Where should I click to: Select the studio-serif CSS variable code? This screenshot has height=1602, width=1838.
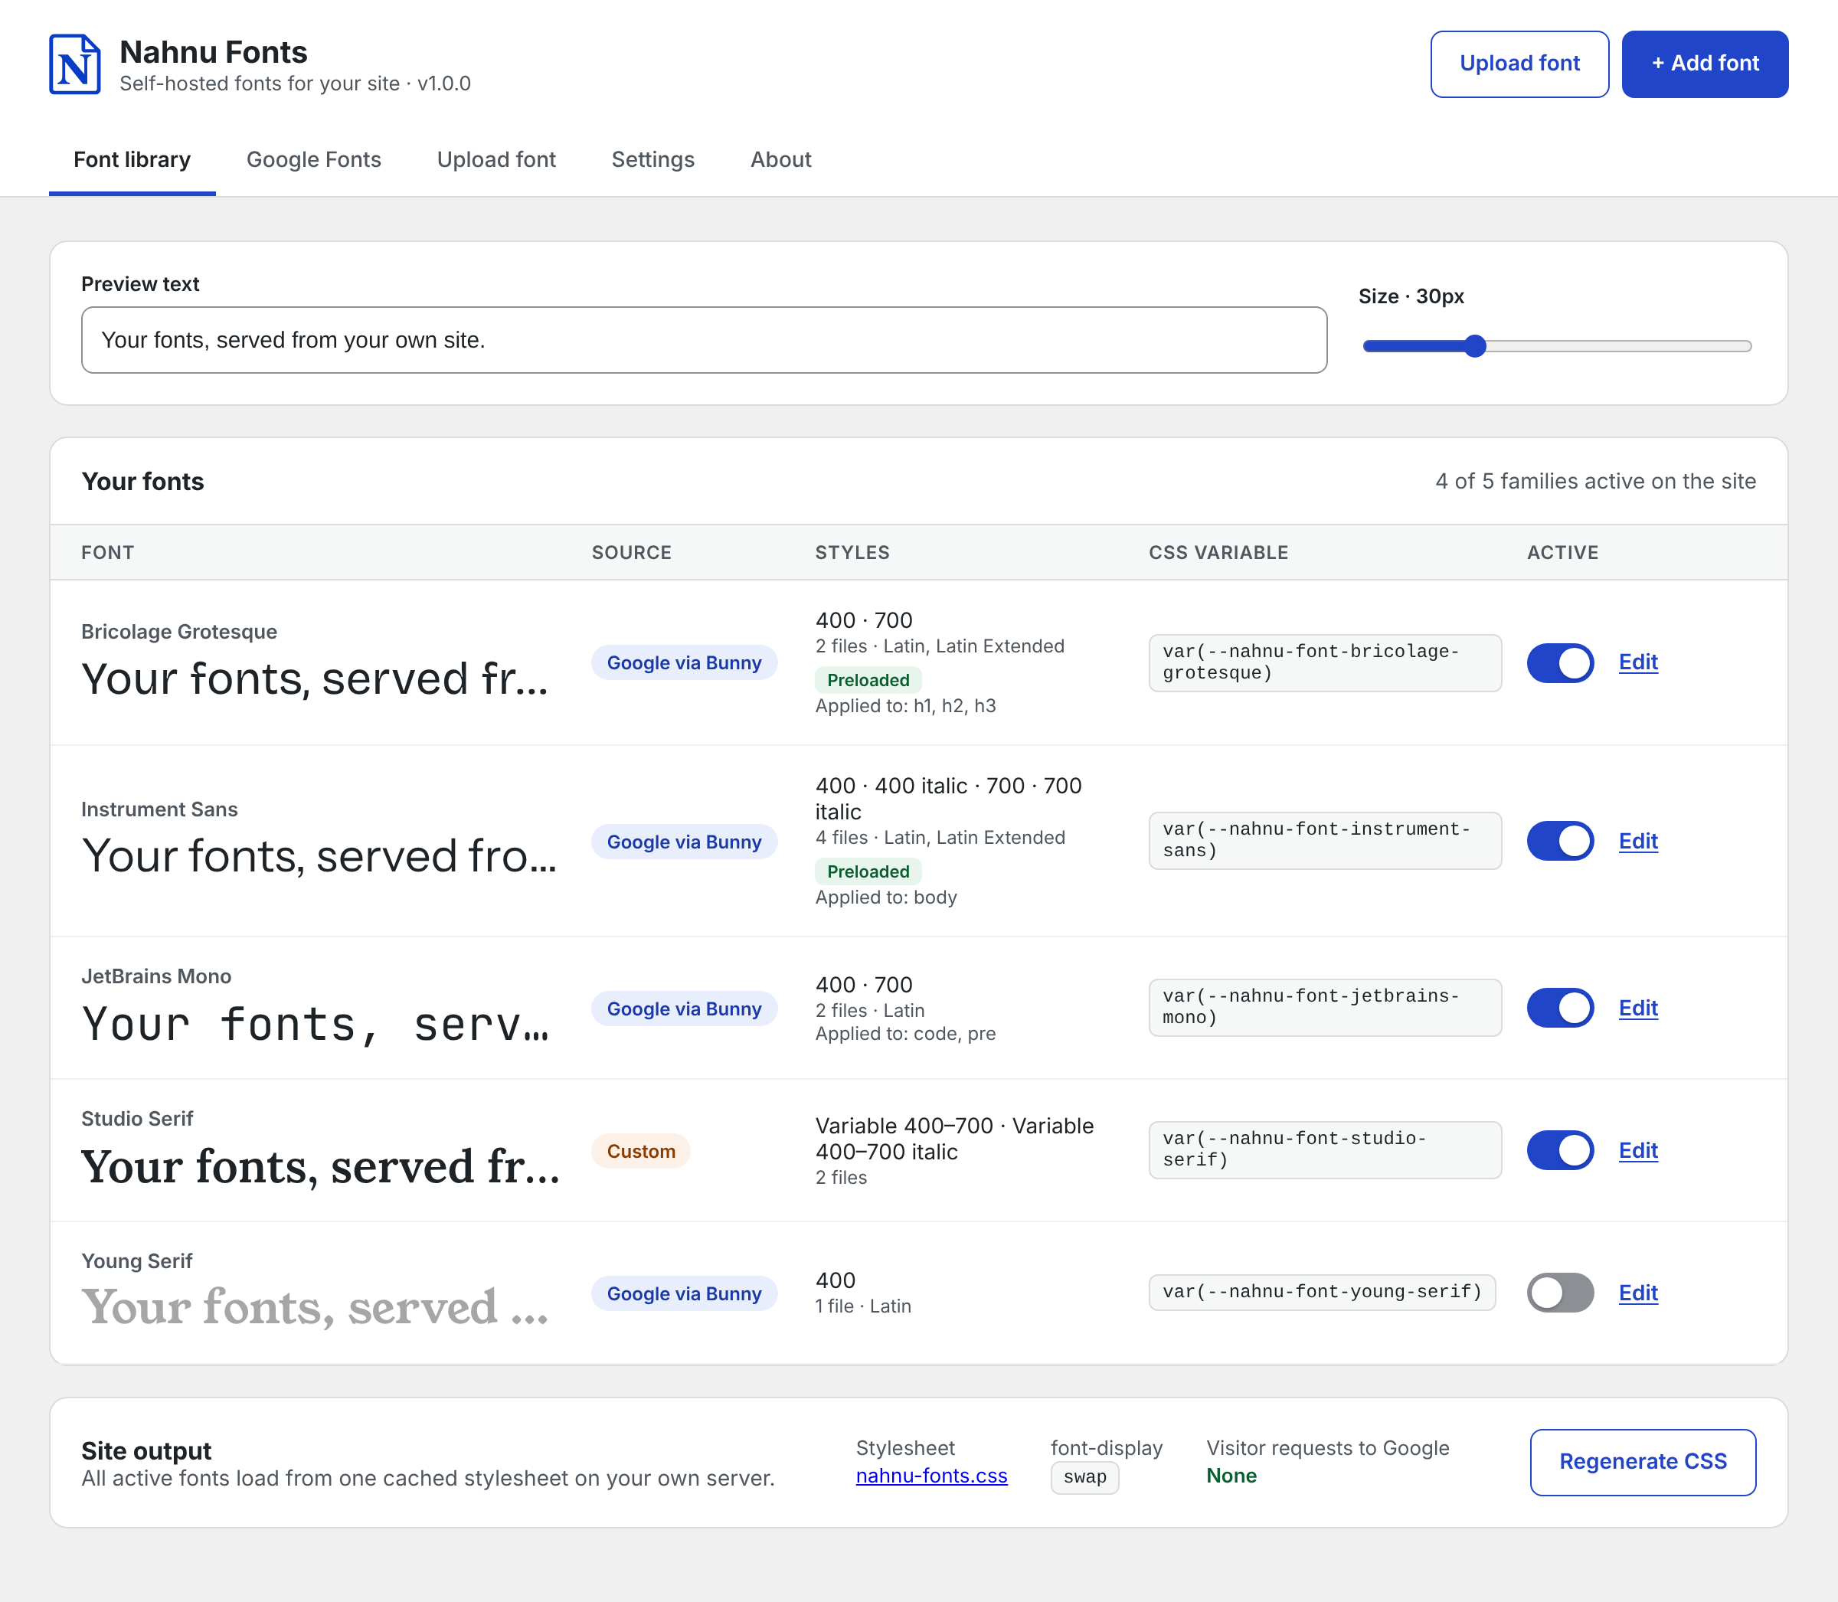pos(1325,1149)
